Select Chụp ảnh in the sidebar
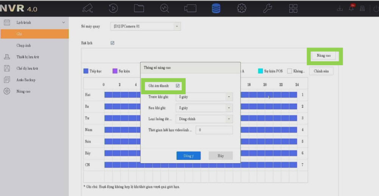This screenshot has height=196, width=379. 23,45
